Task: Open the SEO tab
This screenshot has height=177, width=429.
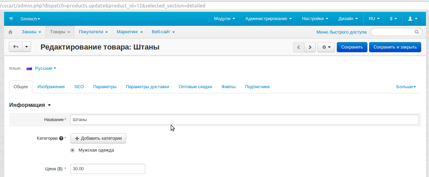Action: pos(79,87)
